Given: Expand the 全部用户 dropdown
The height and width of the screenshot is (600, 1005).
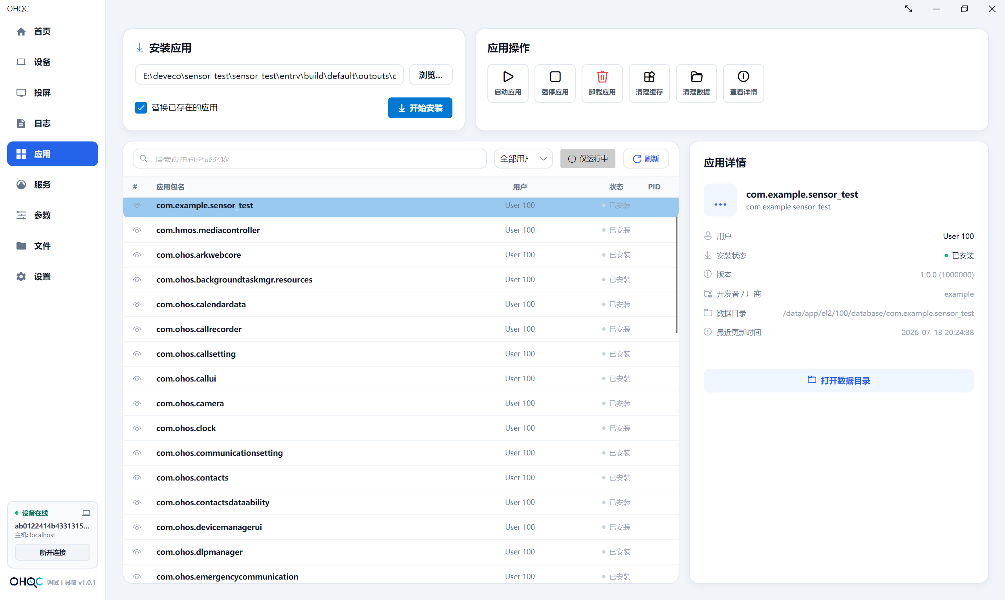Looking at the screenshot, I should click(523, 158).
